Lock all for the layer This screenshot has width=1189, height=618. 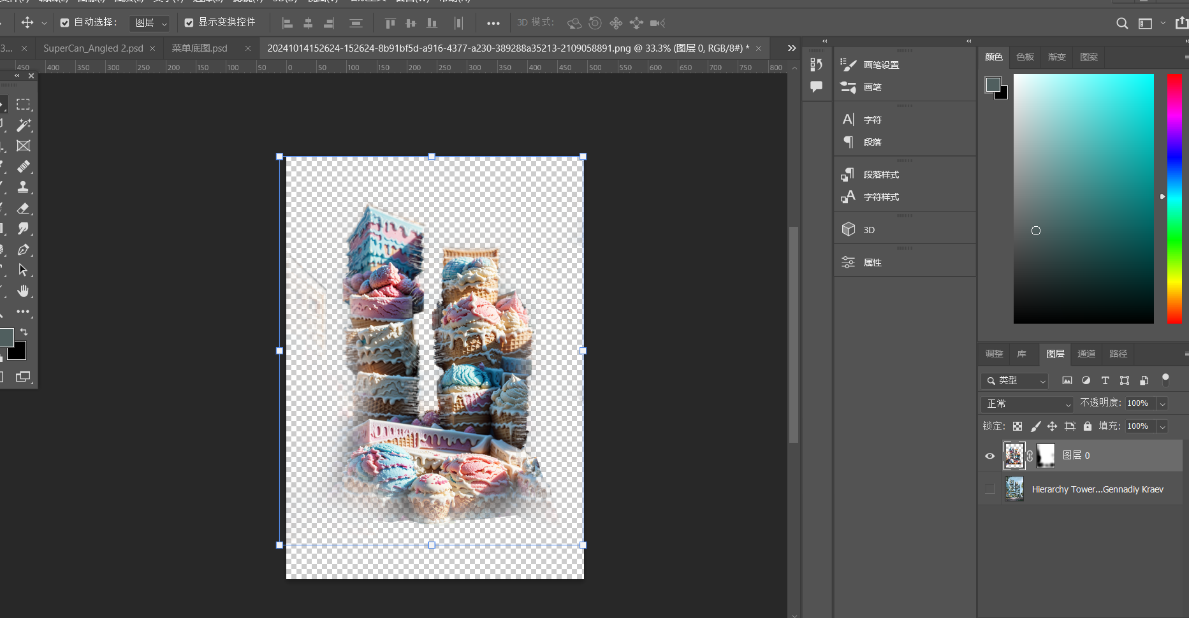pyautogui.click(x=1088, y=426)
